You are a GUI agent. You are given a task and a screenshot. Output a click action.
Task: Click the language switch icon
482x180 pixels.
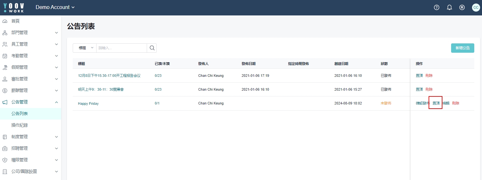pyautogui.click(x=462, y=7)
